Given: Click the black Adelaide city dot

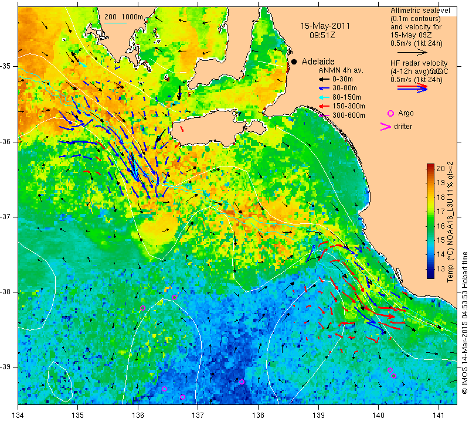Looking at the screenshot, I should click(294, 62).
